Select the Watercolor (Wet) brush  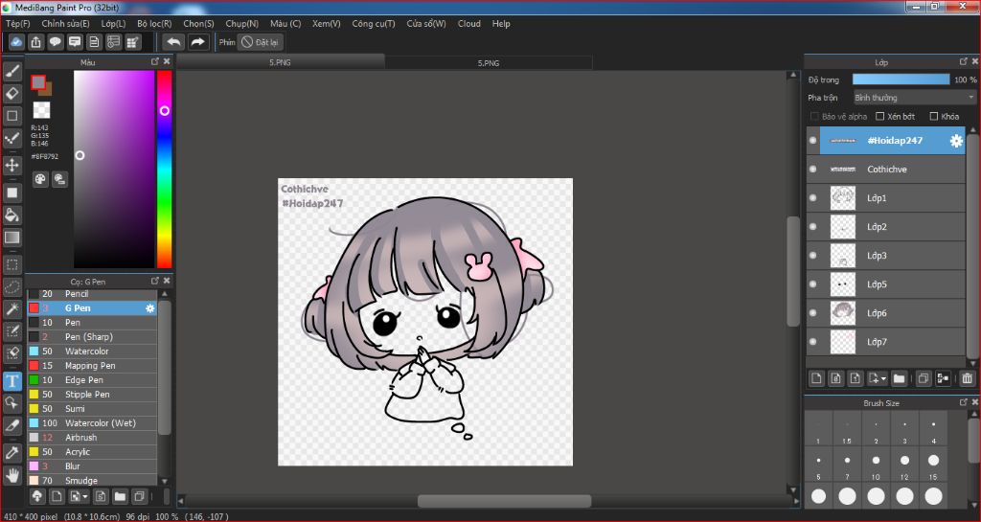point(91,423)
